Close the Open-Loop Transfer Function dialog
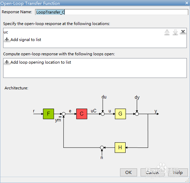The height and width of the screenshot is (183, 190). click(187, 3)
